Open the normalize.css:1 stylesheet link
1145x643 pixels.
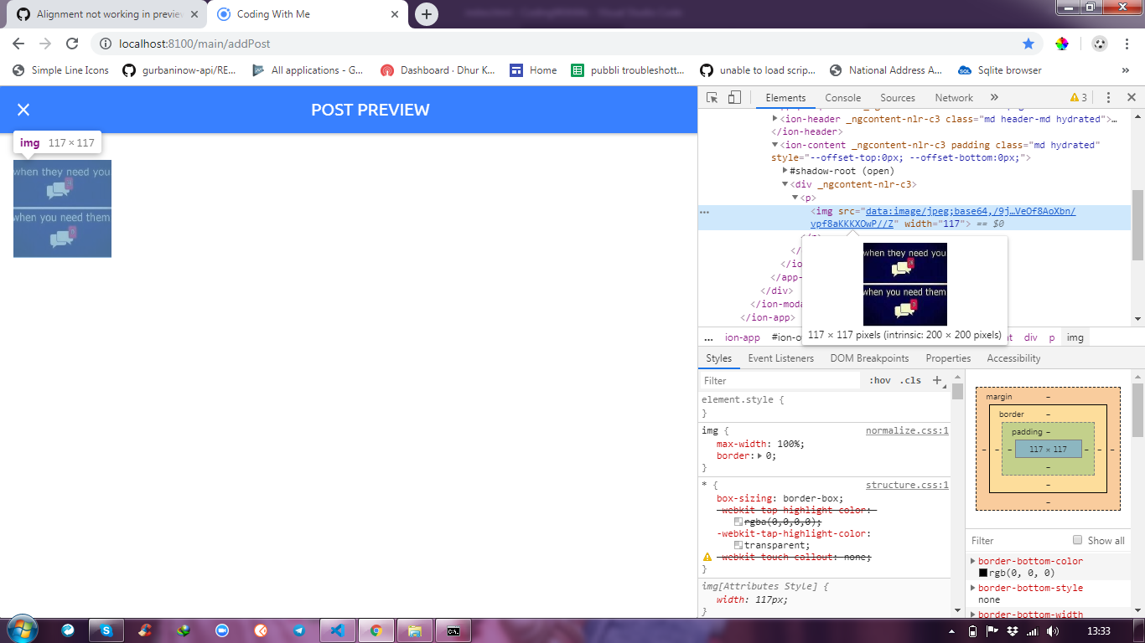[907, 430]
